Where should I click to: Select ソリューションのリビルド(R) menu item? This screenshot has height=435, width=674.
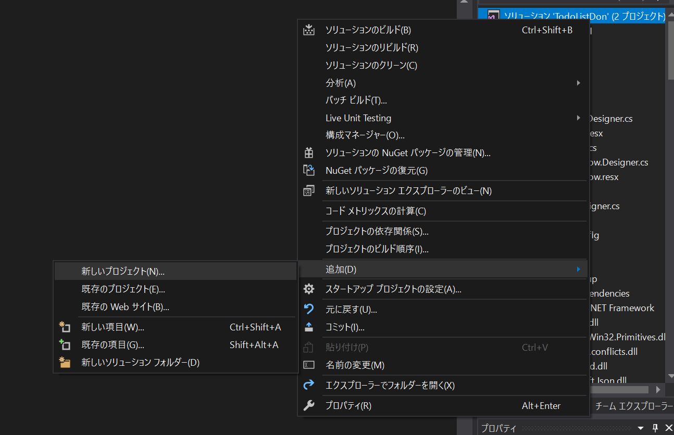point(371,48)
